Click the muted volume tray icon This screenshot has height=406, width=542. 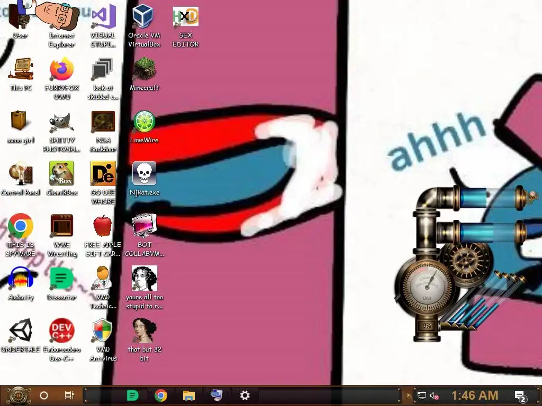434,395
